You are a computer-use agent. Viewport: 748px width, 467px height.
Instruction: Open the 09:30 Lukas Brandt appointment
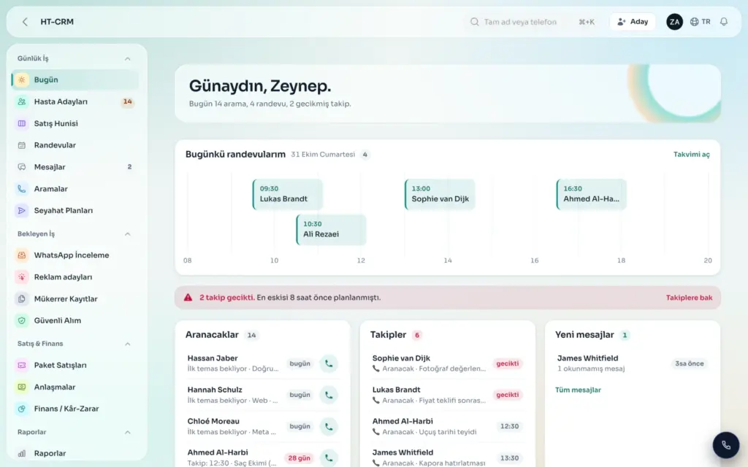pos(287,194)
